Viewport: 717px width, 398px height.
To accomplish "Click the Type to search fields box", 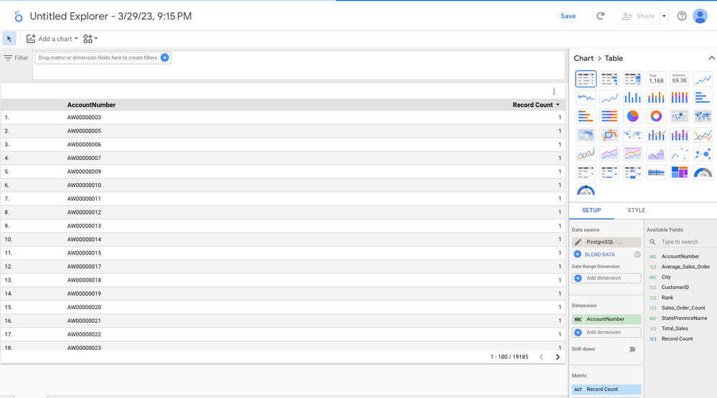I will click(685, 242).
